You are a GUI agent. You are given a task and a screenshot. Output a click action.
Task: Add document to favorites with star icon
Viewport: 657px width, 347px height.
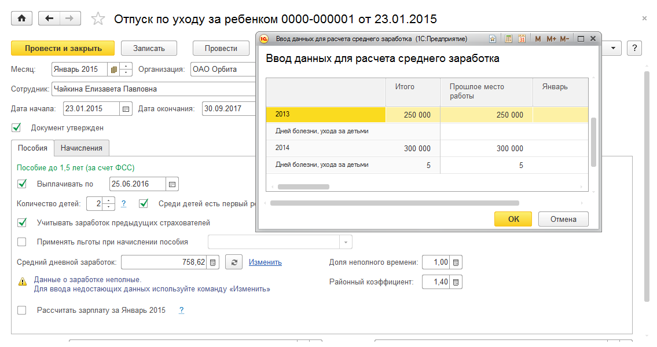tap(98, 19)
